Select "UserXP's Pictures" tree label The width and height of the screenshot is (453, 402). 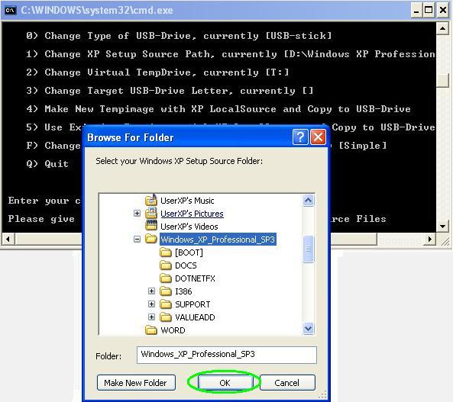pos(192,214)
